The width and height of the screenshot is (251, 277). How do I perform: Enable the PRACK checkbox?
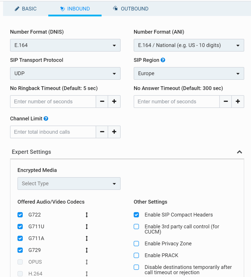click(137, 255)
